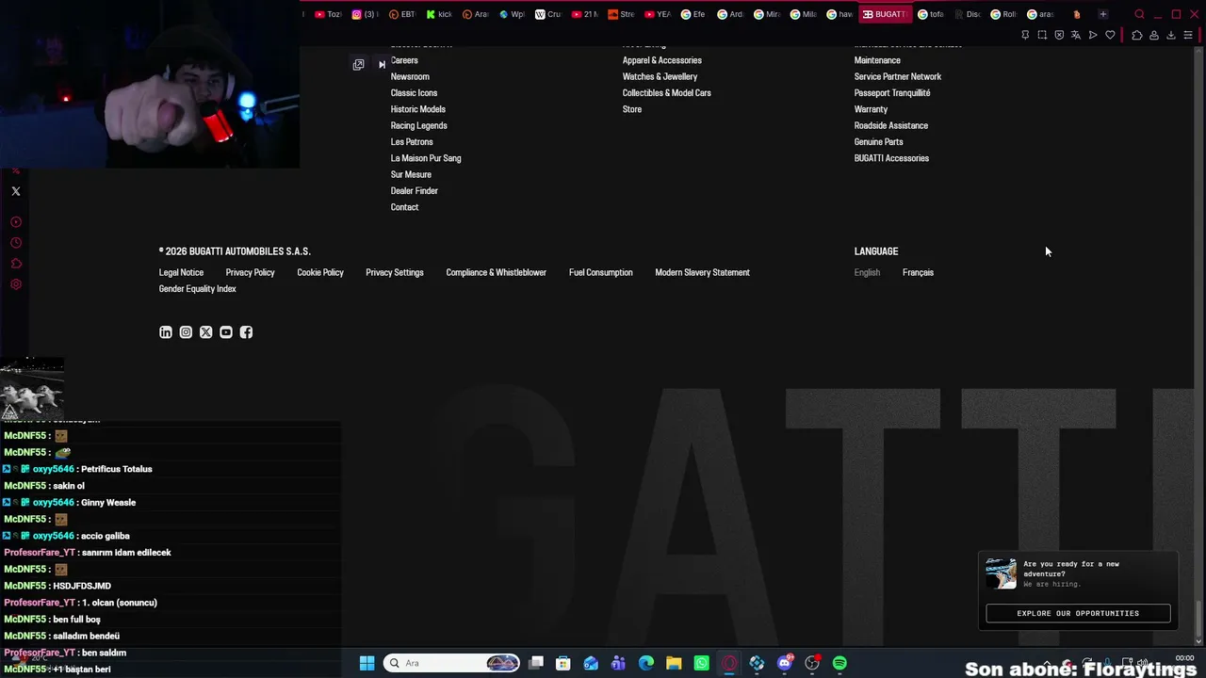Viewport: 1206px width, 678px height.
Task: Open File Explorer from the taskbar
Action: click(674, 663)
